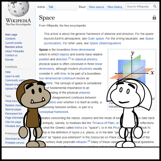The width and height of the screenshot is (161, 161).
Task: Switch to the Talk tab
Action: 51,7
